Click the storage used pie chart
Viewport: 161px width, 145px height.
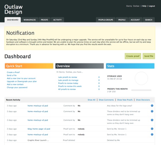tap(141, 78)
